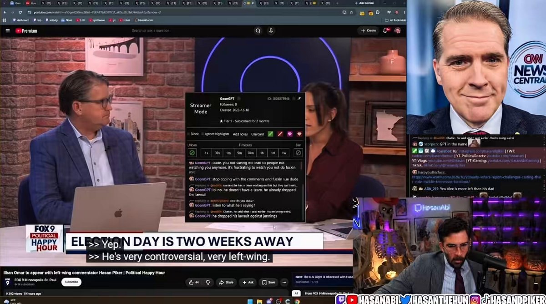This screenshot has height=304, width=546.
Task: Pin the GoonGPT usercard popup
Action: [x=299, y=98]
